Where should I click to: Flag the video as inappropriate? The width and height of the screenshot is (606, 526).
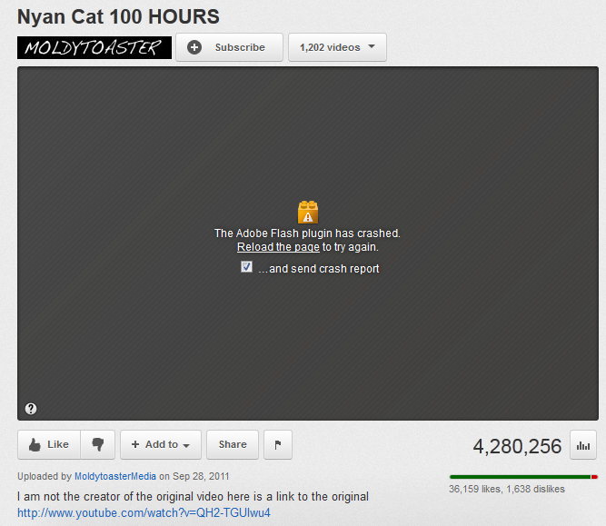coord(278,444)
